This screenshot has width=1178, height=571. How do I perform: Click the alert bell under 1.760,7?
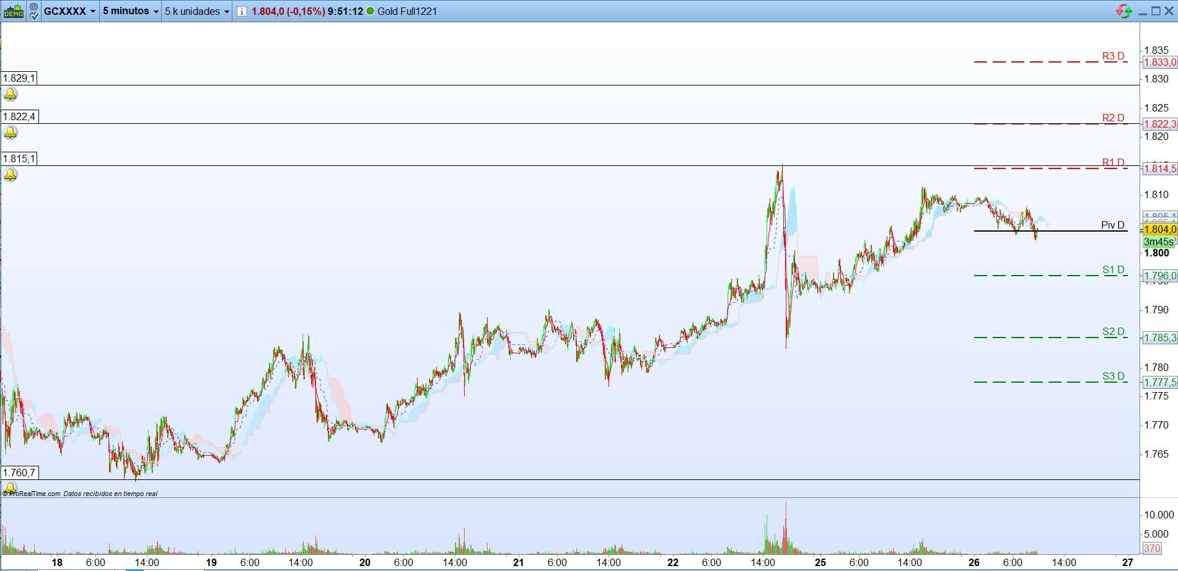point(11,488)
